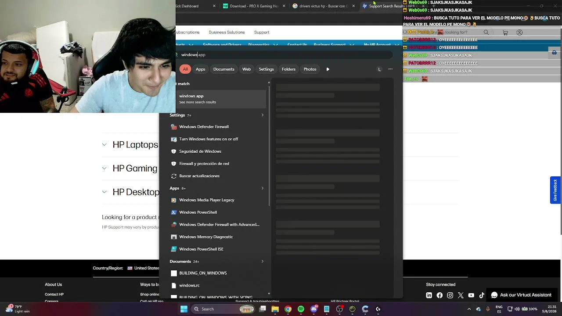Viewport: 562px width, 316px height.
Task: Click the HP site search magnifier
Action: tap(486, 32)
